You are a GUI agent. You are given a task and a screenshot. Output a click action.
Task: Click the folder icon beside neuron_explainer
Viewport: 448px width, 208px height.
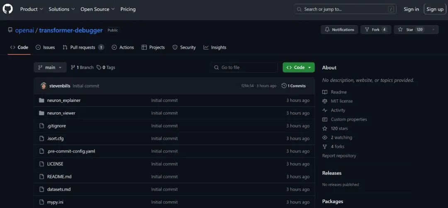coord(42,100)
